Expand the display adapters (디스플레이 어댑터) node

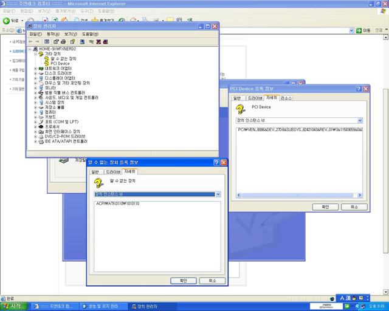click(35, 78)
